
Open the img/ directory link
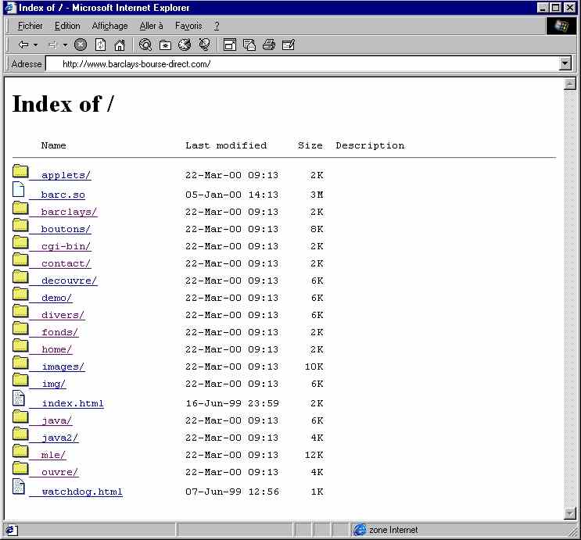[53, 384]
